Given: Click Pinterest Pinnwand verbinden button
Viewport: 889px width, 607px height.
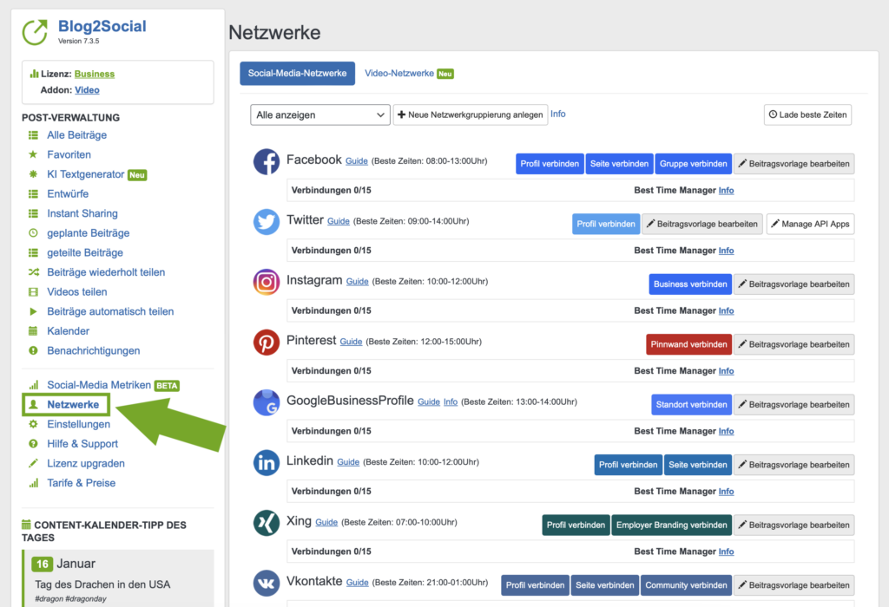Looking at the screenshot, I should pyautogui.click(x=688, y=344).
